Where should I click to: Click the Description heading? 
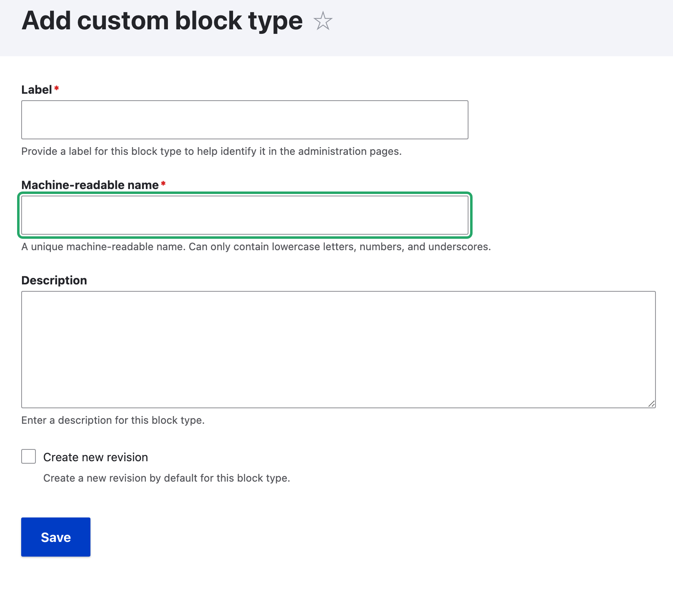pyautogui.click(x=54, y=280)
